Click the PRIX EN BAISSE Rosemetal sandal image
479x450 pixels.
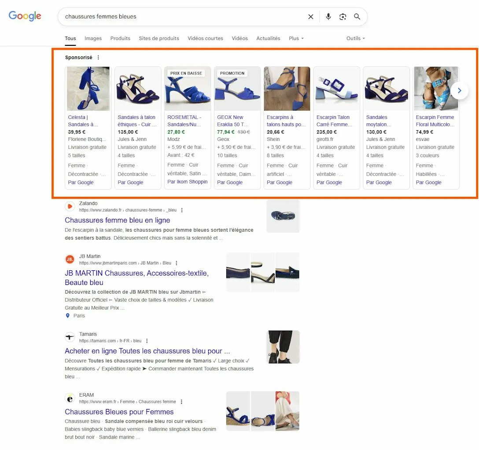[188, 89]
